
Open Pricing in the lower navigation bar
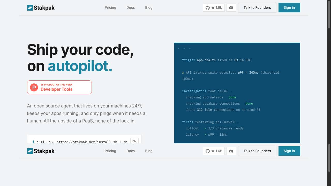(x=110, y=151)
